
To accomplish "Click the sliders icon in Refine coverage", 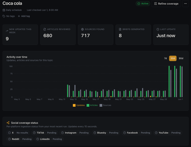I will (x=155, y=4).
